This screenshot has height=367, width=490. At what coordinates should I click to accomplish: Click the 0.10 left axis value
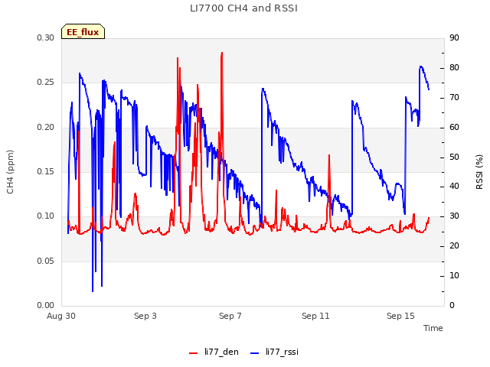pos(46,216)
